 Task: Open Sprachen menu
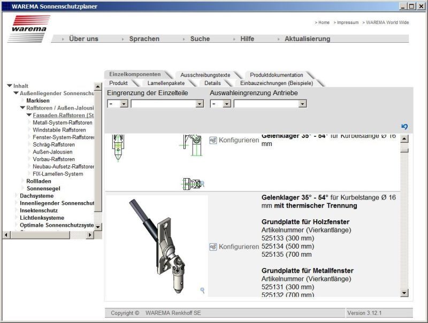tap(144, 39)
